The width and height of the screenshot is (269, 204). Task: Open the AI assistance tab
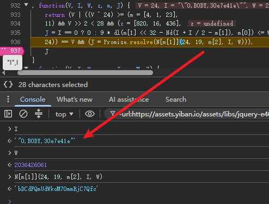129,100
